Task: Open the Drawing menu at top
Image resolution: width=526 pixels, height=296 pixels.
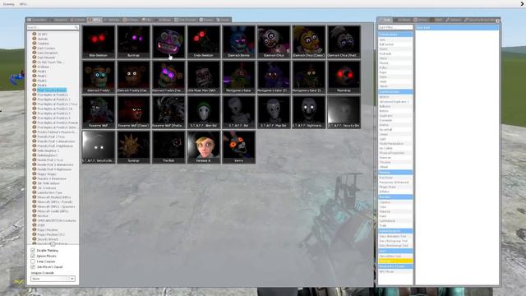Action: 9,4
